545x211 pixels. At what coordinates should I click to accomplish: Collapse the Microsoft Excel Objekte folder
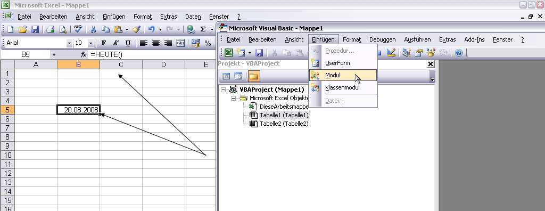click(233, 98)
